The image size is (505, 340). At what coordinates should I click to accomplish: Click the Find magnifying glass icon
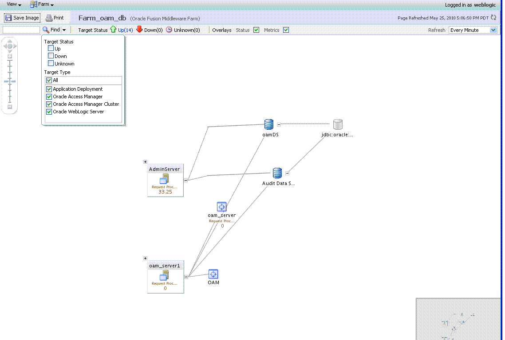click(47, 30)
